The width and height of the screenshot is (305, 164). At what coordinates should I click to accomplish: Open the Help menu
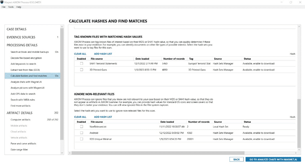[19, 7]
